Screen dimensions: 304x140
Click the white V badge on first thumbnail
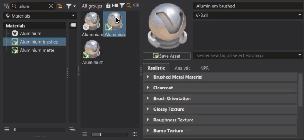86,27
